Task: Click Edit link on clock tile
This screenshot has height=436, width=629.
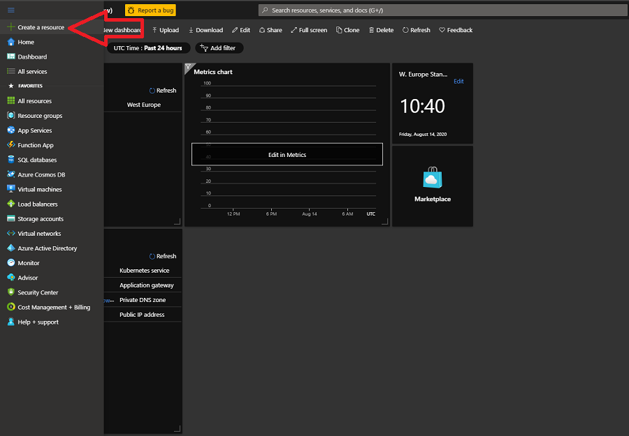Action: [x=458, y=82]
